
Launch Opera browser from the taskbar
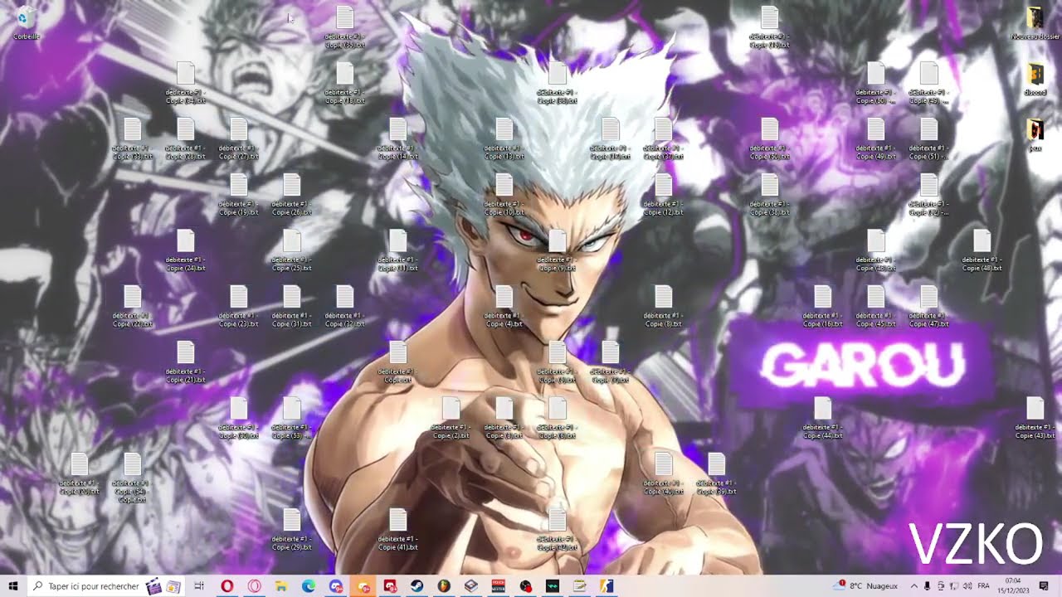click(x=227, y=586)
